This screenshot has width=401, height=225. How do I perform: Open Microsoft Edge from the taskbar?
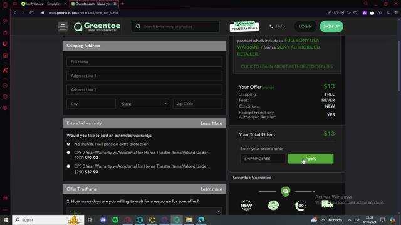pyautogui.click(x=201, y=220)
